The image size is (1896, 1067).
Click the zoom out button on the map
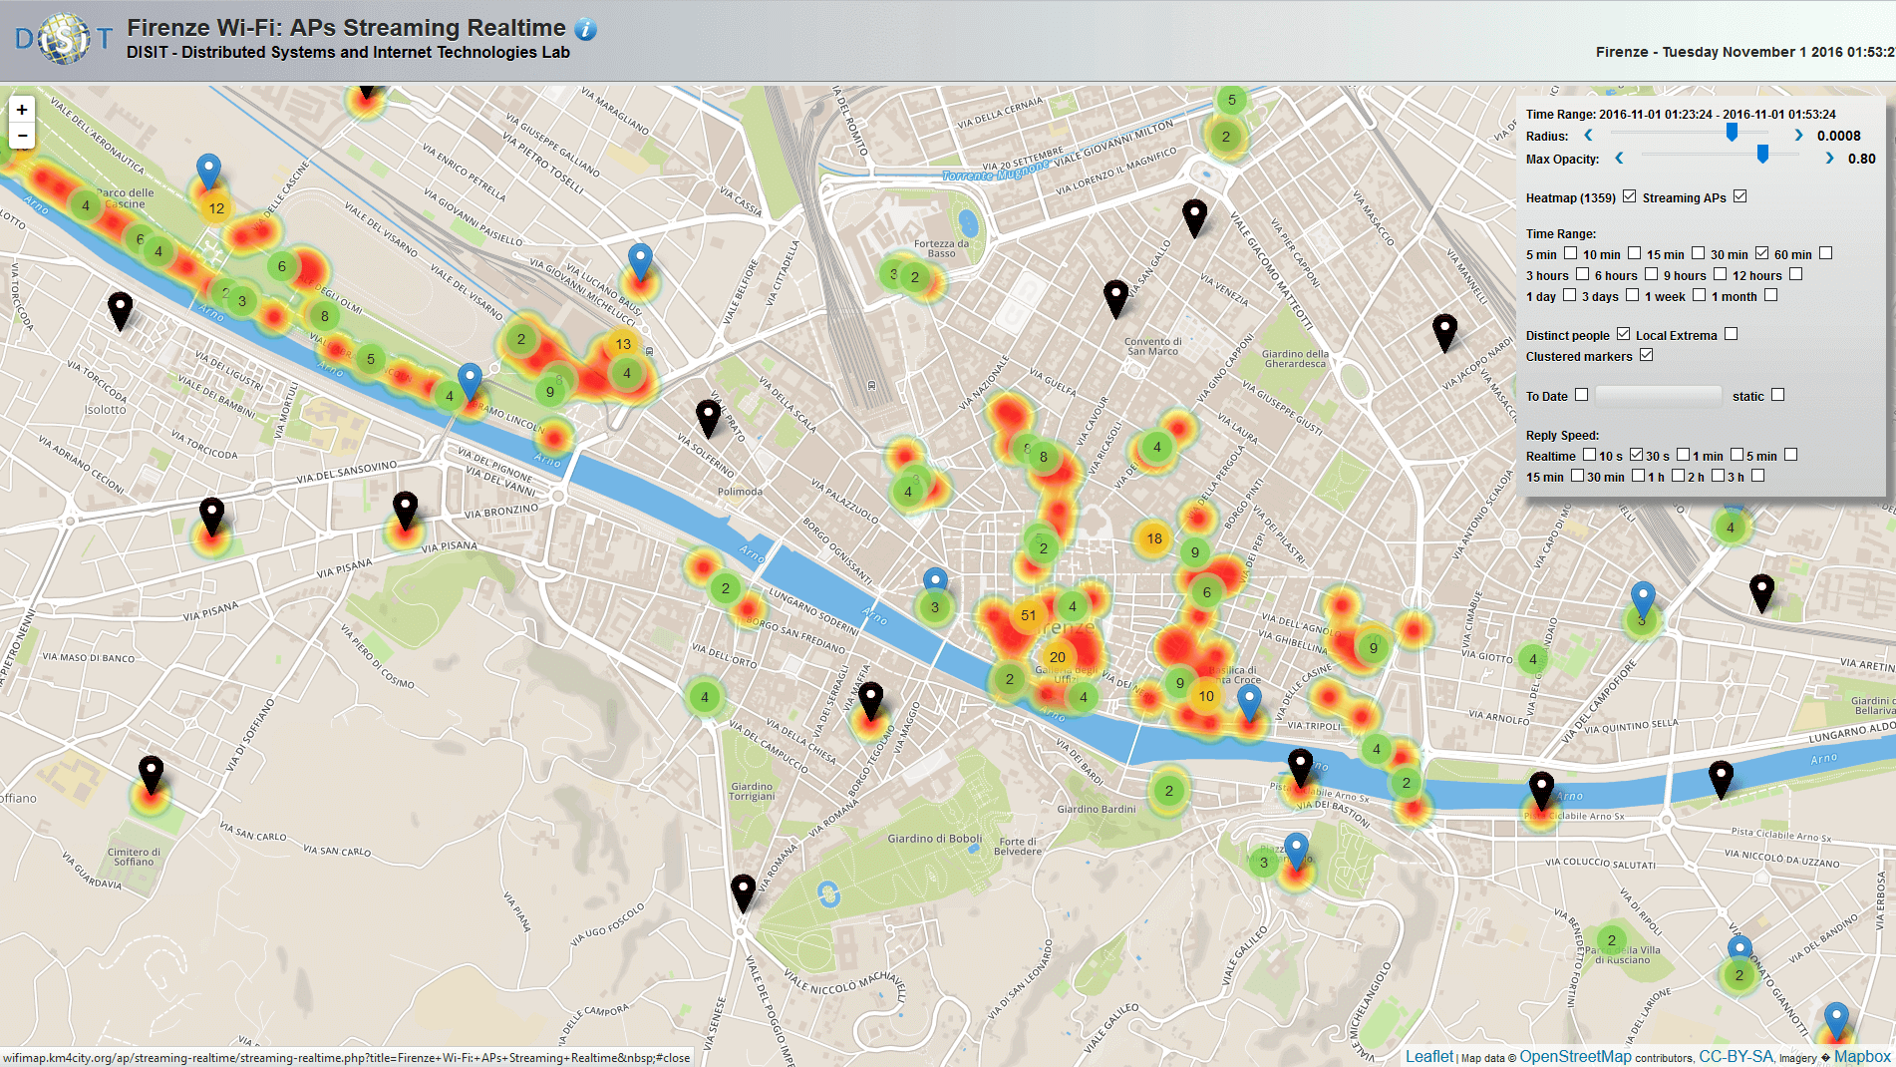click(21, 134)
